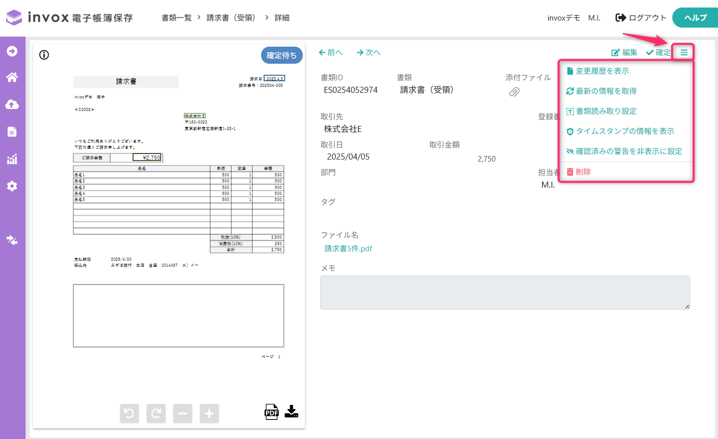Click the invoxデモ account name
The image size is (718, 439).
(x=564, y=18)
